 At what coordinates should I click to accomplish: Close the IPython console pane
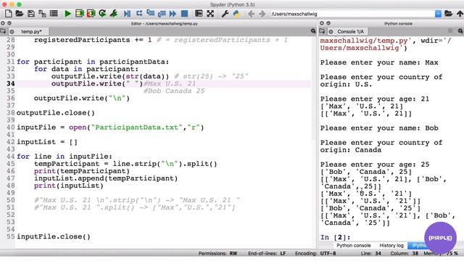point(322,23)
